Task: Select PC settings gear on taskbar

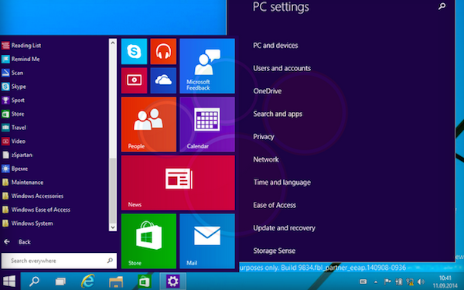Action: pyautogui.click(x=172, y=281)
